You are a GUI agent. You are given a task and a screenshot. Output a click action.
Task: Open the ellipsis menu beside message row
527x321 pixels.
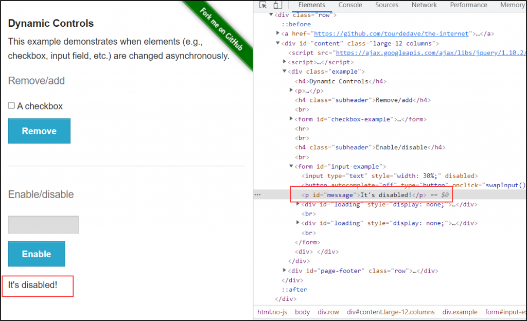point(257,195)
